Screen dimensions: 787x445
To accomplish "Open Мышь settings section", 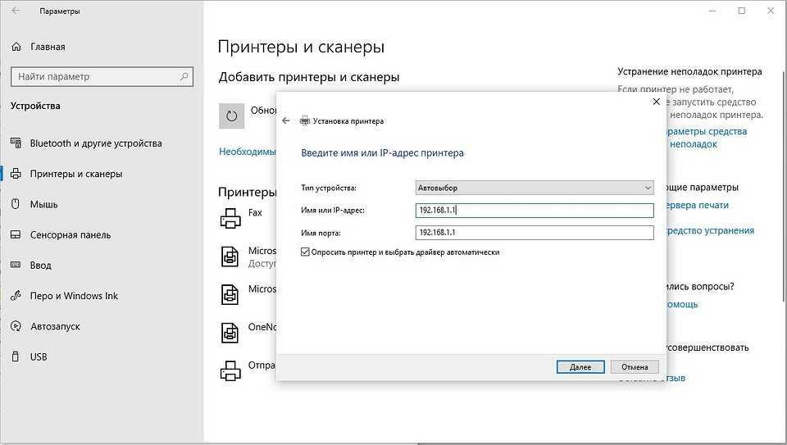I will [43, 204].
